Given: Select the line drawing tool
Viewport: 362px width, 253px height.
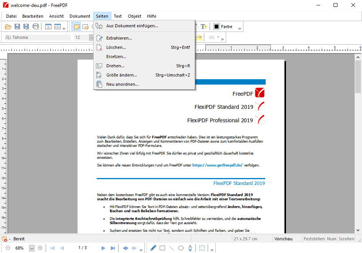Looking at the screenshot, I should click(x=171, y=248).
